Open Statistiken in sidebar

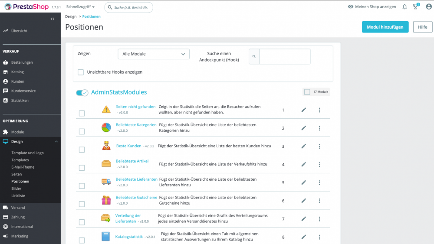(20, 101)
